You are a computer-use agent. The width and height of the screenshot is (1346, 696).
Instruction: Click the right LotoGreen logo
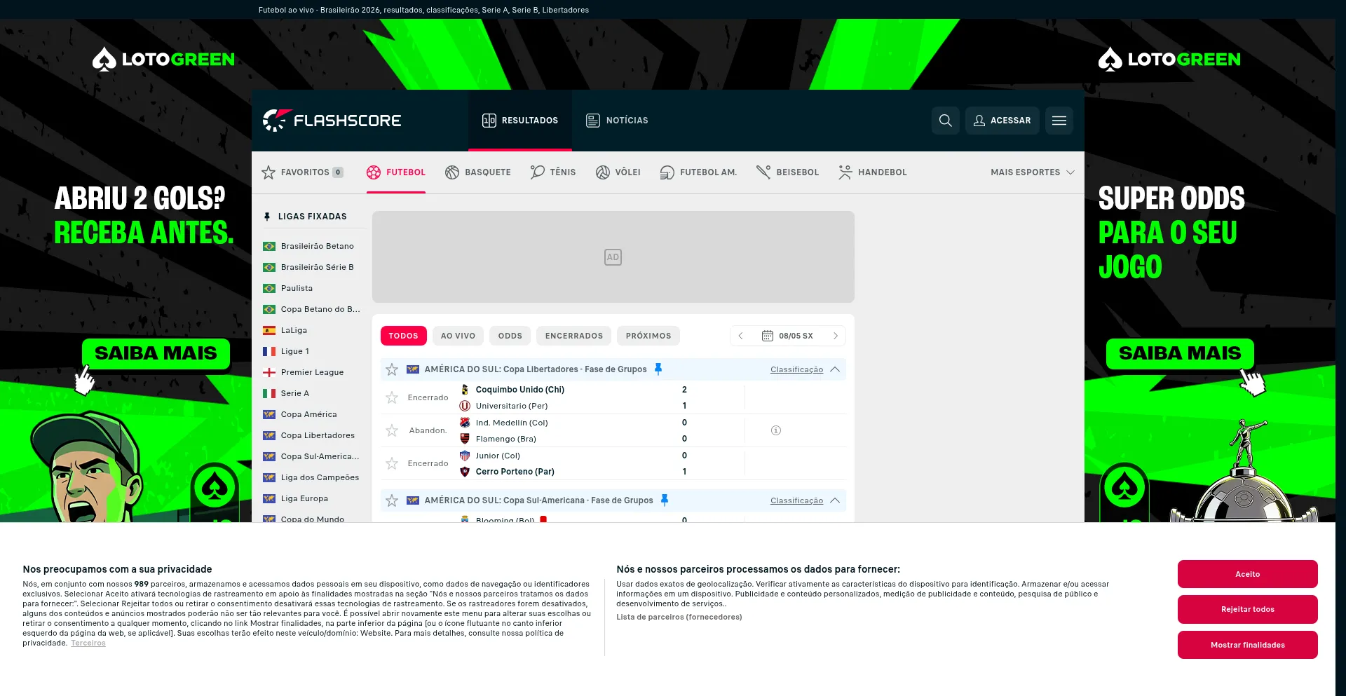point(1169,60)
